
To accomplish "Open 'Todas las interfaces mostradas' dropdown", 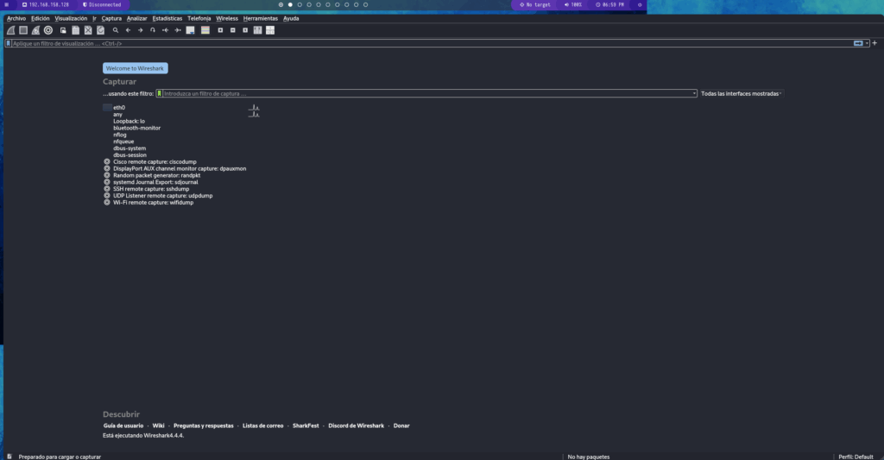I will pyautogui.click(x=742, y=93).
